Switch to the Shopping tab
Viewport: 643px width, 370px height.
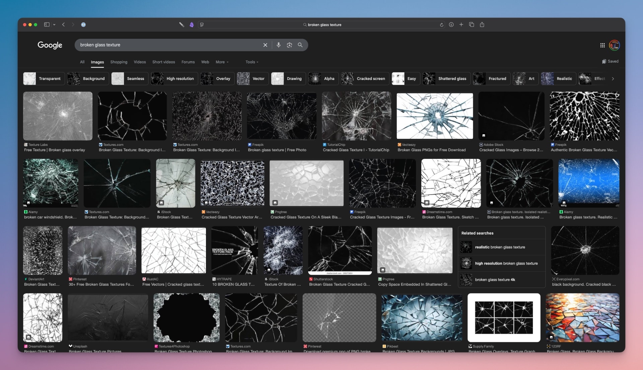119,62
